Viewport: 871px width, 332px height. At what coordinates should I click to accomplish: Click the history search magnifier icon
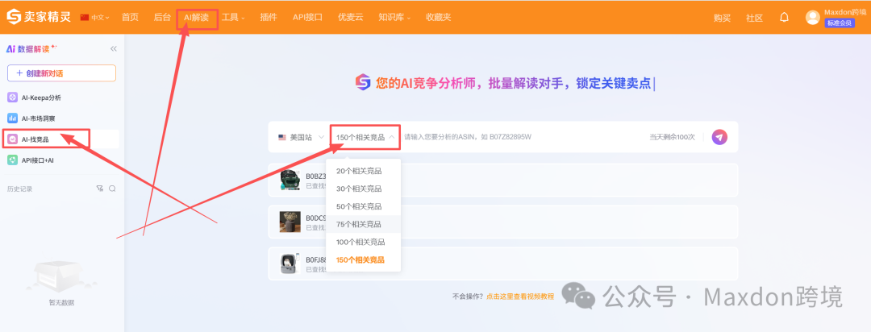[113, 189]
